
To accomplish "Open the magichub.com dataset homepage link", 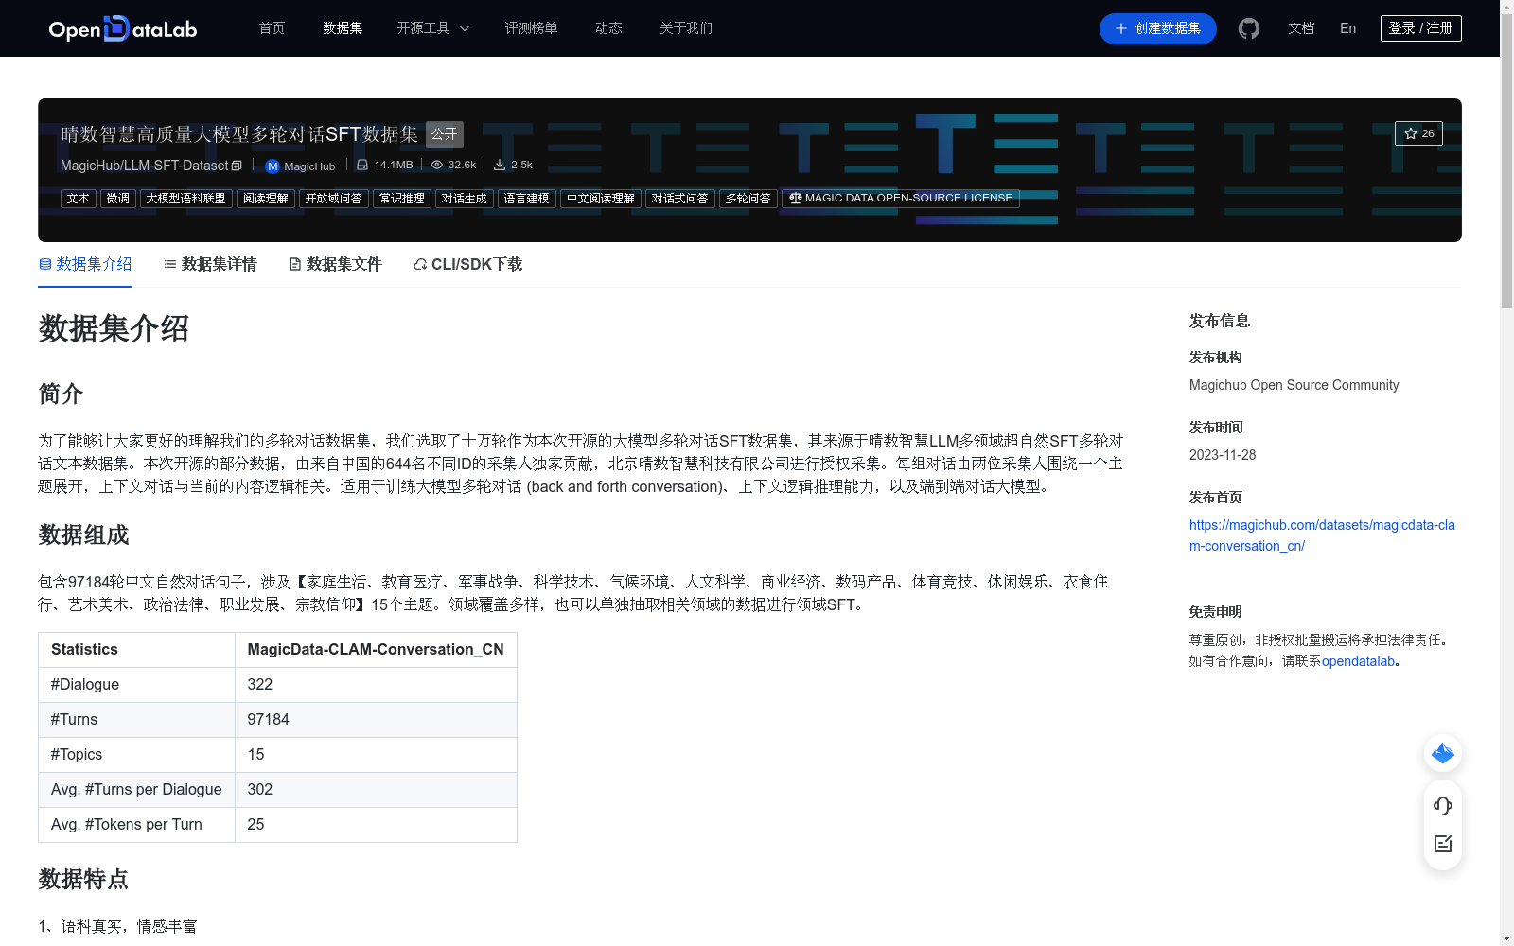I will pos(1322,535).
